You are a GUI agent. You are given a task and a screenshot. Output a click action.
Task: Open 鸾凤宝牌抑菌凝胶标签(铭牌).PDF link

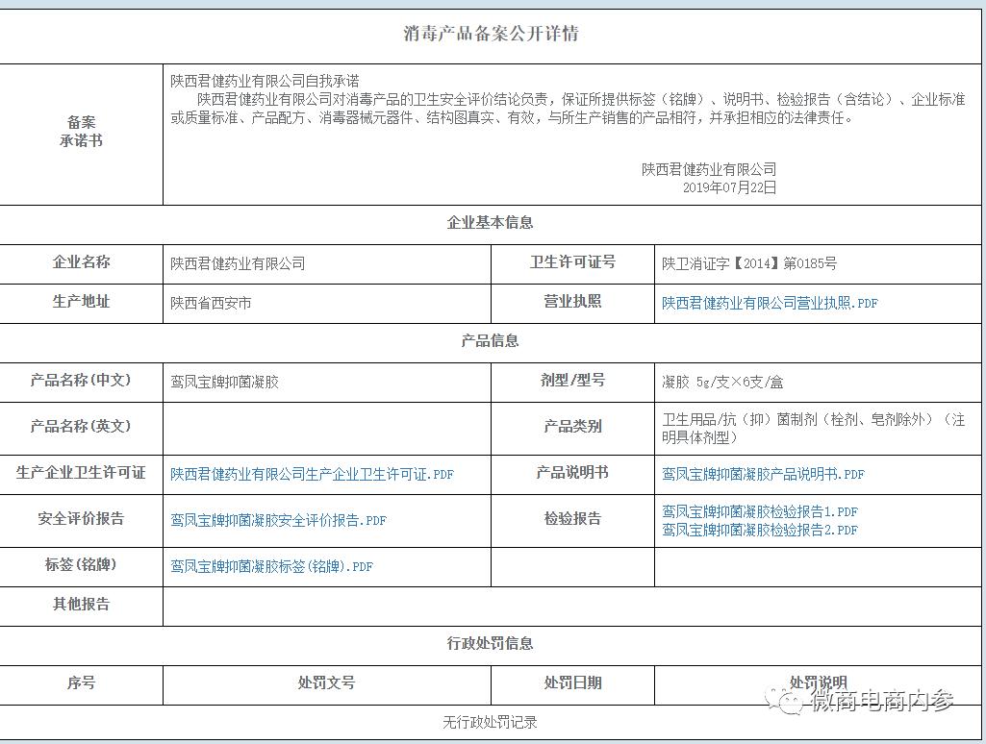271,566
